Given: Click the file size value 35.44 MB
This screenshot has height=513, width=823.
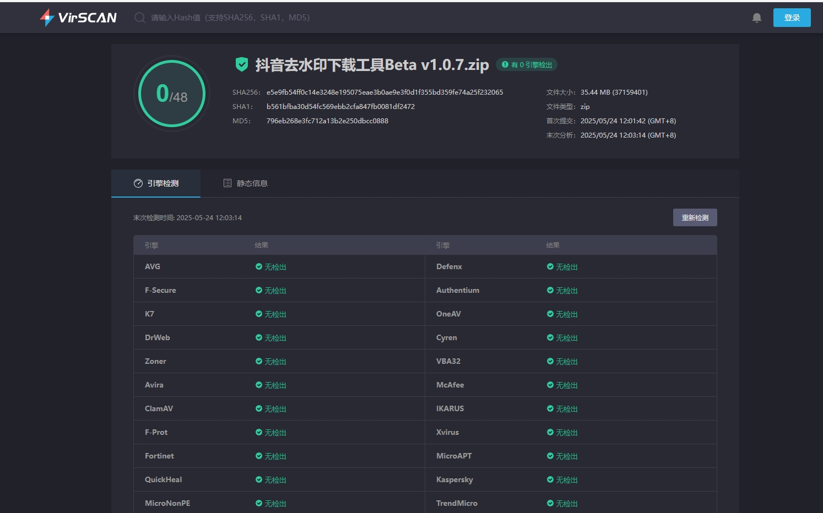Looking at the screenshot, I should [x=614, y=92].
